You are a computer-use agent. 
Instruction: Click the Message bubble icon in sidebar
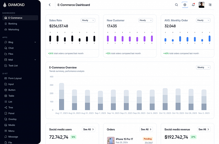[x=6, y=137]
